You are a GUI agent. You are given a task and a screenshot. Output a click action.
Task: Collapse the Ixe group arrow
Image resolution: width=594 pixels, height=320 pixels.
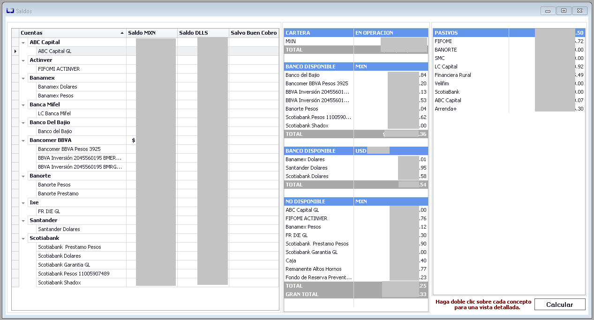click(23, 202)
